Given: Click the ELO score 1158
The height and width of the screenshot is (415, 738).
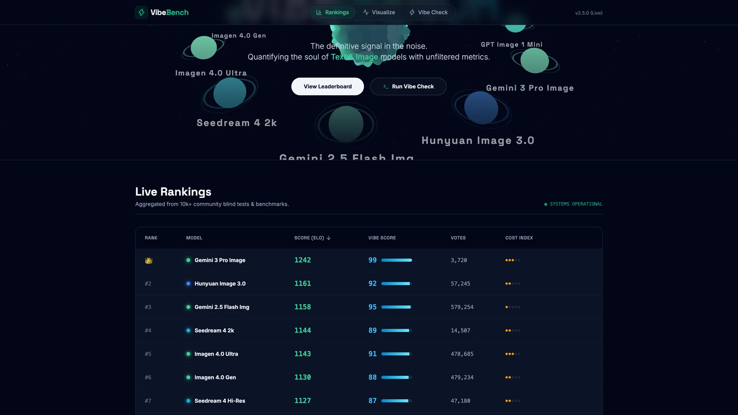Looking at the screenshot, I should click(303, 307).
